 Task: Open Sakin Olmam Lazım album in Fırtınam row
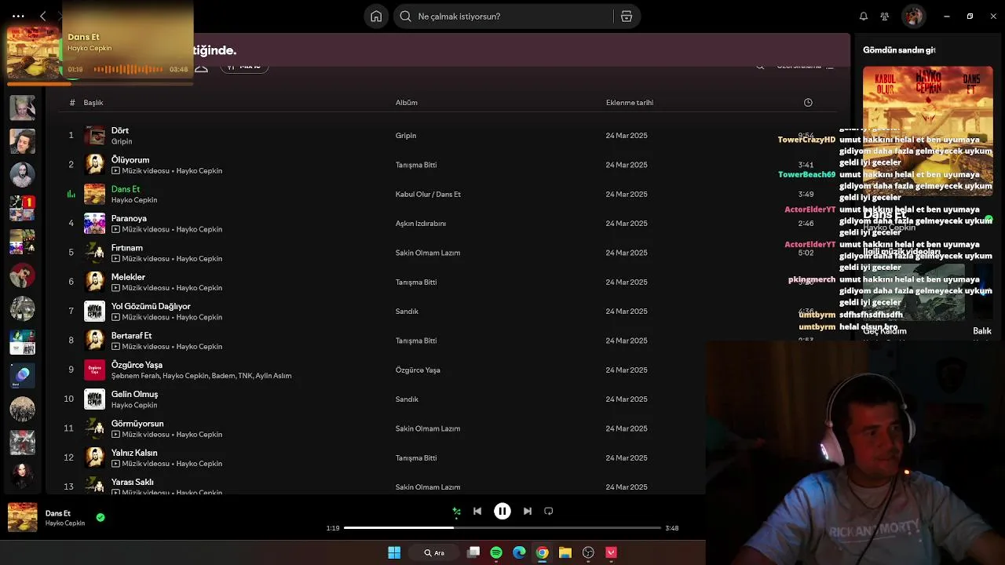428,253
